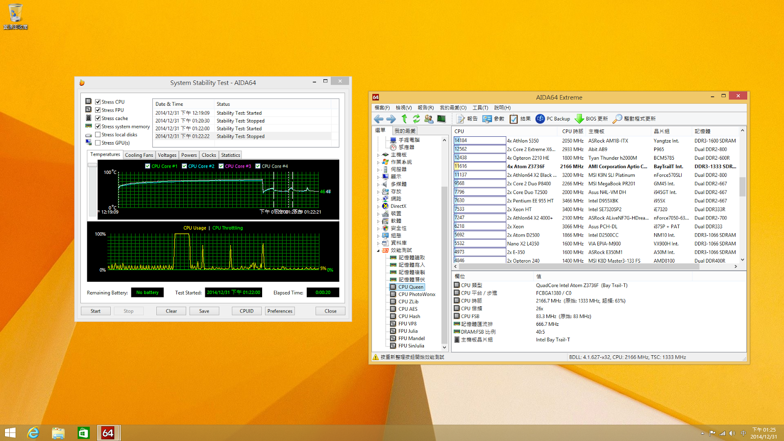Toggle CPU Core #2 graph checkbox
Viewport: 784px width, 441px height.
[x=184, y=166]
